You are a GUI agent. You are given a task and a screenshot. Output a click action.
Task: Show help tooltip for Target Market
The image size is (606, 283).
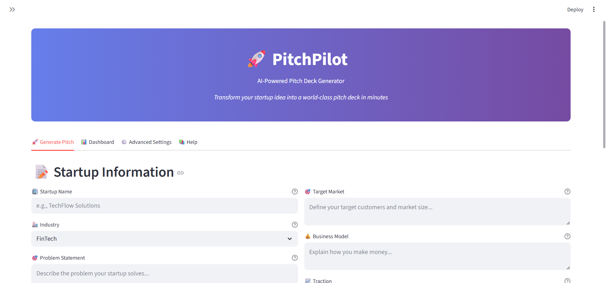(x=567, y=192)
